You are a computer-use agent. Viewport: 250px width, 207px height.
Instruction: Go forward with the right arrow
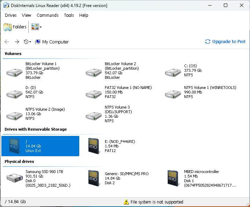(17, 42)
